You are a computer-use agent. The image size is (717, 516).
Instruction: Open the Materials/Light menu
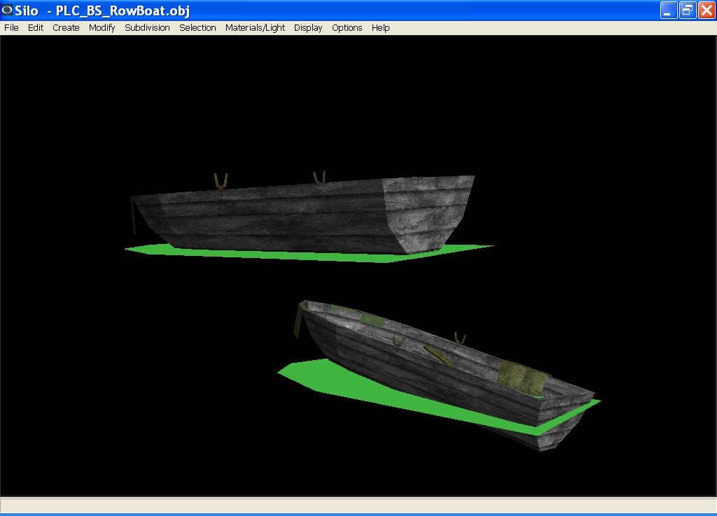tap(255, 28)
